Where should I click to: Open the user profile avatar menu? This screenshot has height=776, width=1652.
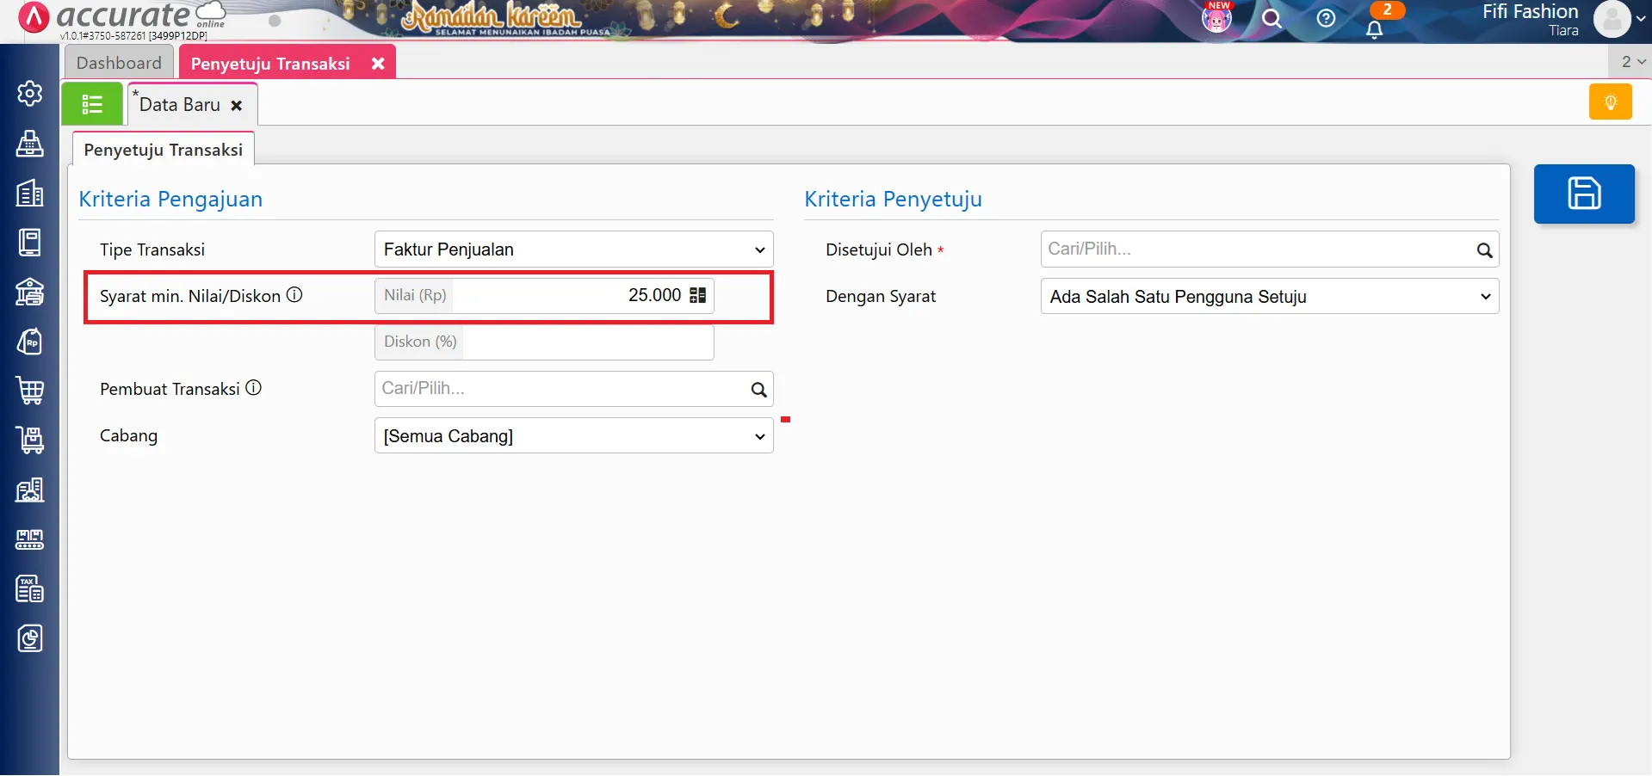(1612, 19)
